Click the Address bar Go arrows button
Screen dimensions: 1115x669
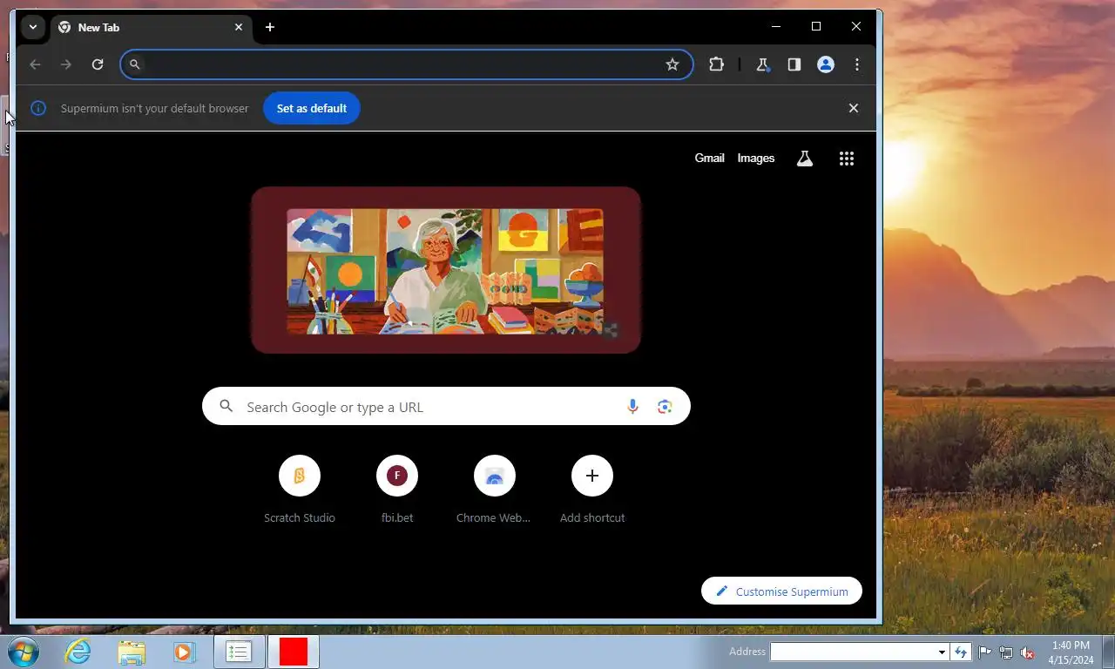tap(961, 652)
